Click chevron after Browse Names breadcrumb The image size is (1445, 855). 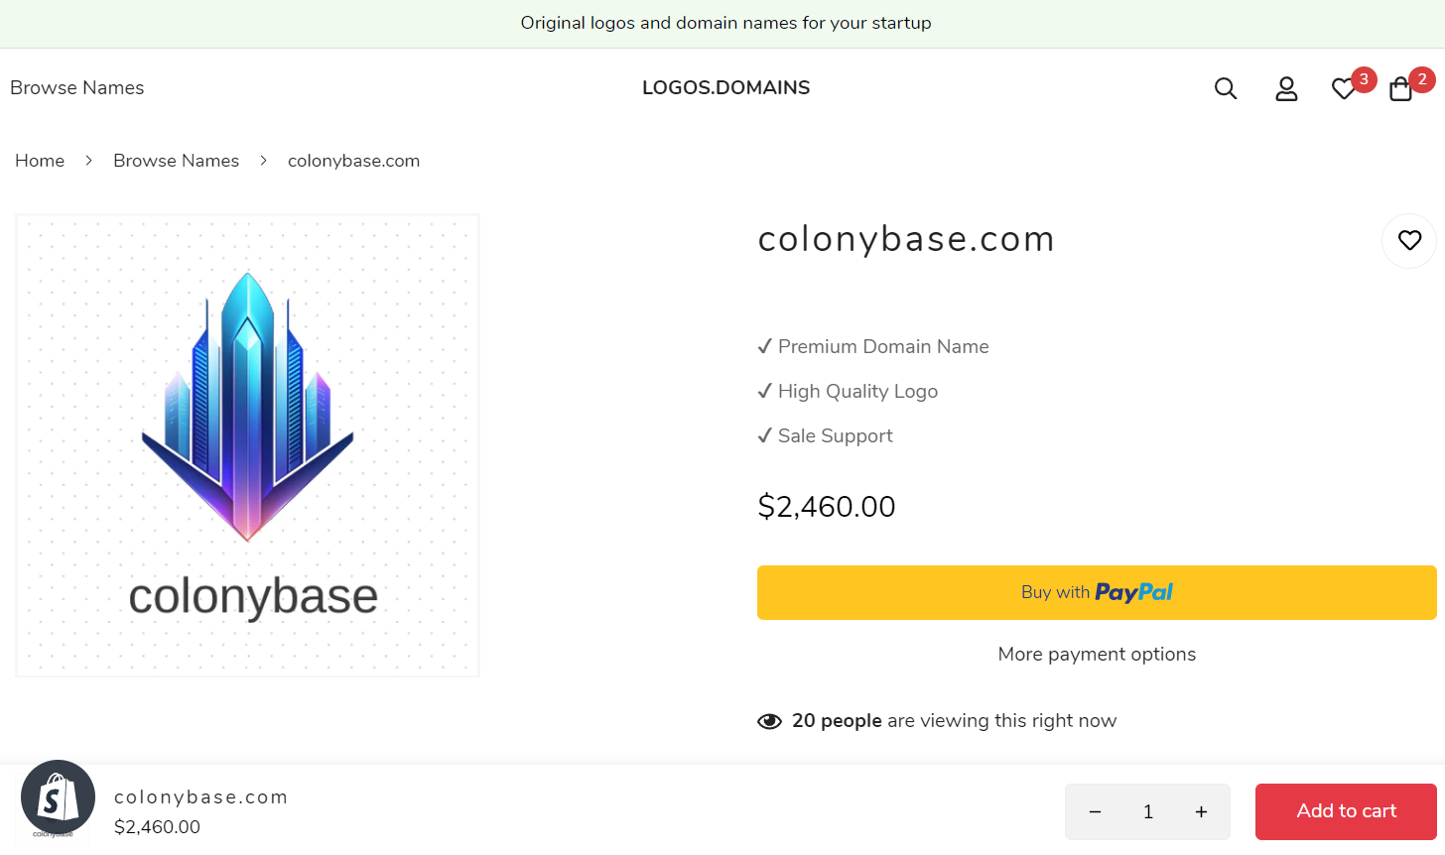point(263,161)
